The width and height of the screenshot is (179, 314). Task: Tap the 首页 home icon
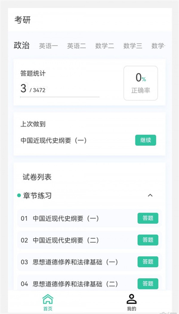point(48,302)
